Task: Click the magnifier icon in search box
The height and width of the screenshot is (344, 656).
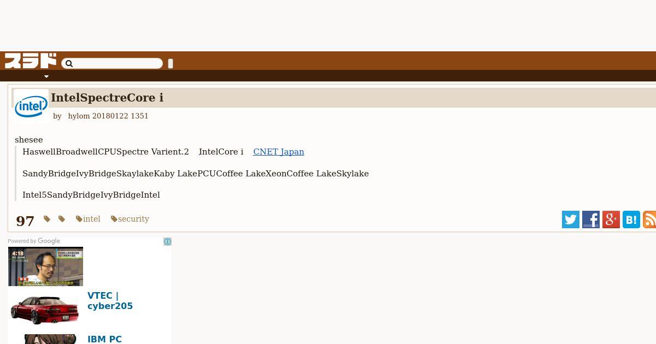Action: (x=69, y=64)
